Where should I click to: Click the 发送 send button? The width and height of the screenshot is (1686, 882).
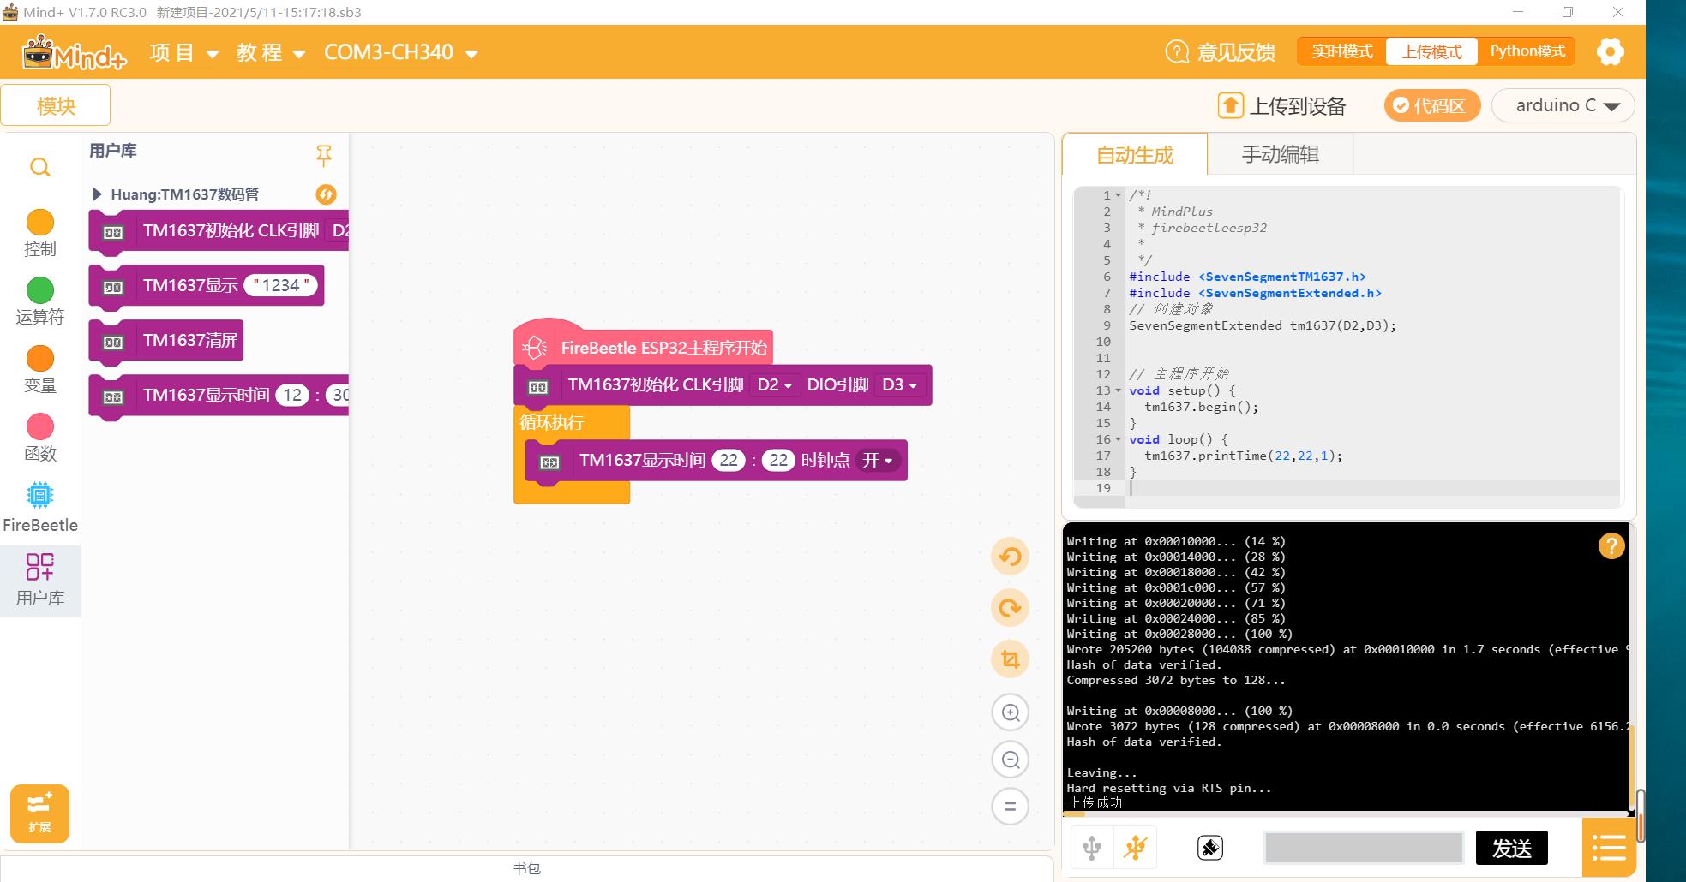(1511, 848)
